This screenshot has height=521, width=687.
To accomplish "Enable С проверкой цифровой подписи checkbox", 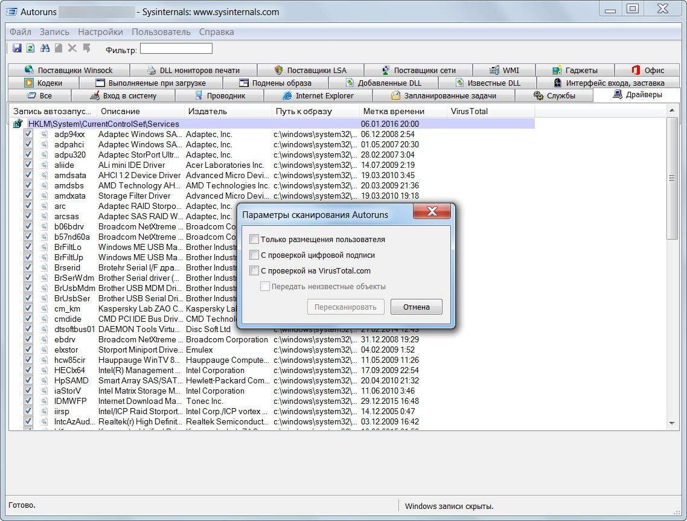I will point(254,255).
